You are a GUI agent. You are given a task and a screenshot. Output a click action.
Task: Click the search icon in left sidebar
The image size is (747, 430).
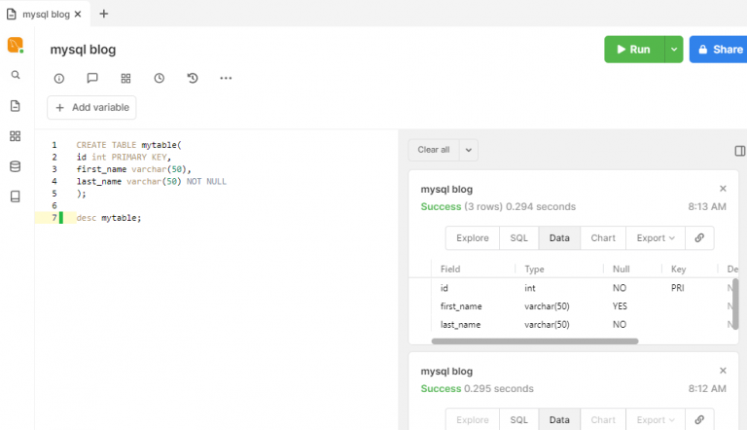[x=15, y=75]
